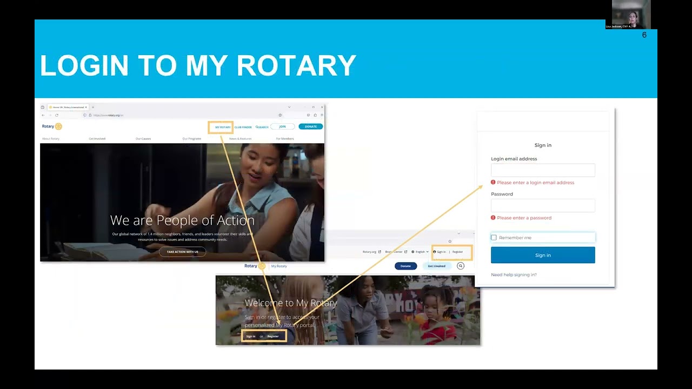Click the Welcome to My Rotary heading
Image resolution: width=692 pixels, height=389 pixels.
pyautogui.click(x=291, y=303)
